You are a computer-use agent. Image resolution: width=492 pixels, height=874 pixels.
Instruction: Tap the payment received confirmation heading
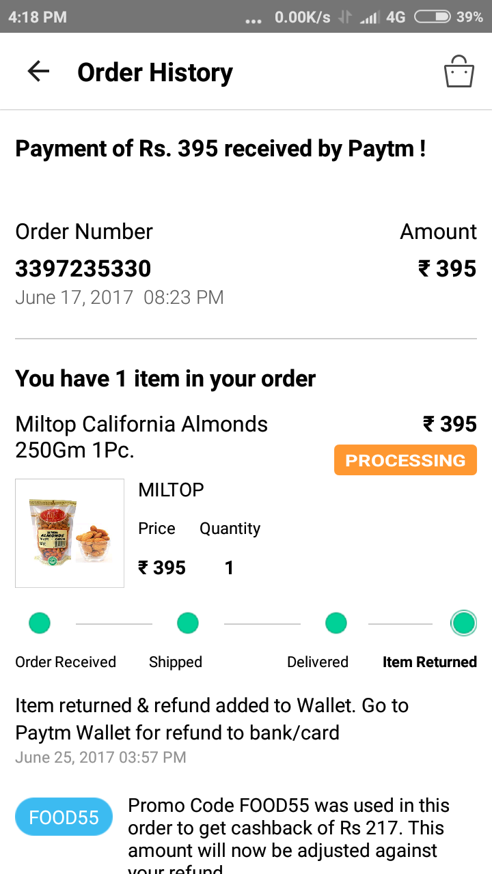[221, 149]
